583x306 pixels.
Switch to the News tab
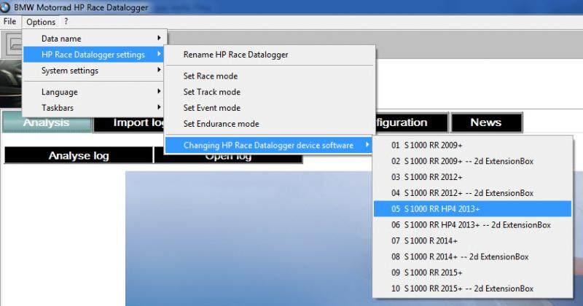(486, 122)
